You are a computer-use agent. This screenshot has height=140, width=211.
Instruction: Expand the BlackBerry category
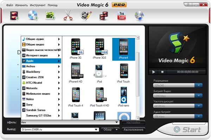[x=41, y=72]
